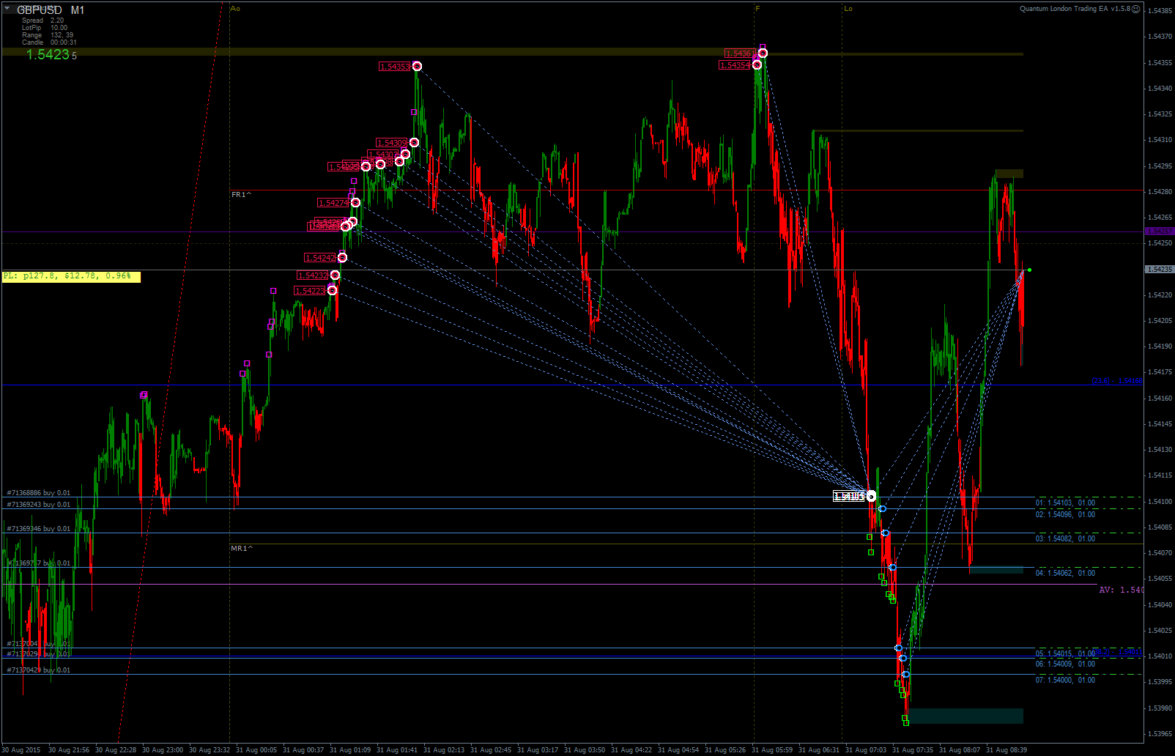Click the green current-price dot at 1.54235
The image size is (1175, 756).
point(1029,270)
